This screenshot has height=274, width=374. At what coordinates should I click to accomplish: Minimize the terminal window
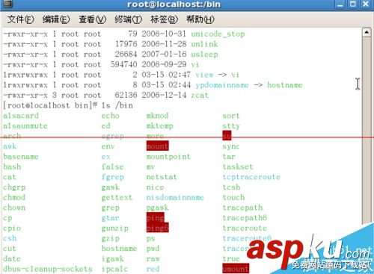[x=340, y=4]
